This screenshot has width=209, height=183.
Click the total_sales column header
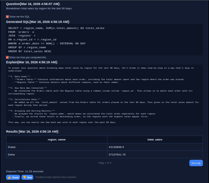tap(155, 139)
